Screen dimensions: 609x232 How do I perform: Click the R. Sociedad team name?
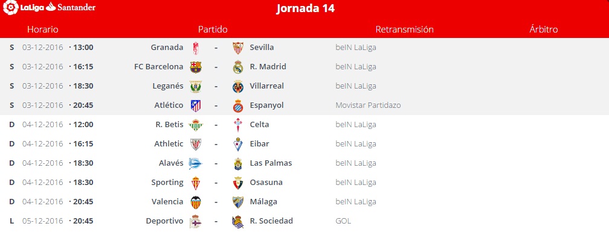[x=271, y=221]
